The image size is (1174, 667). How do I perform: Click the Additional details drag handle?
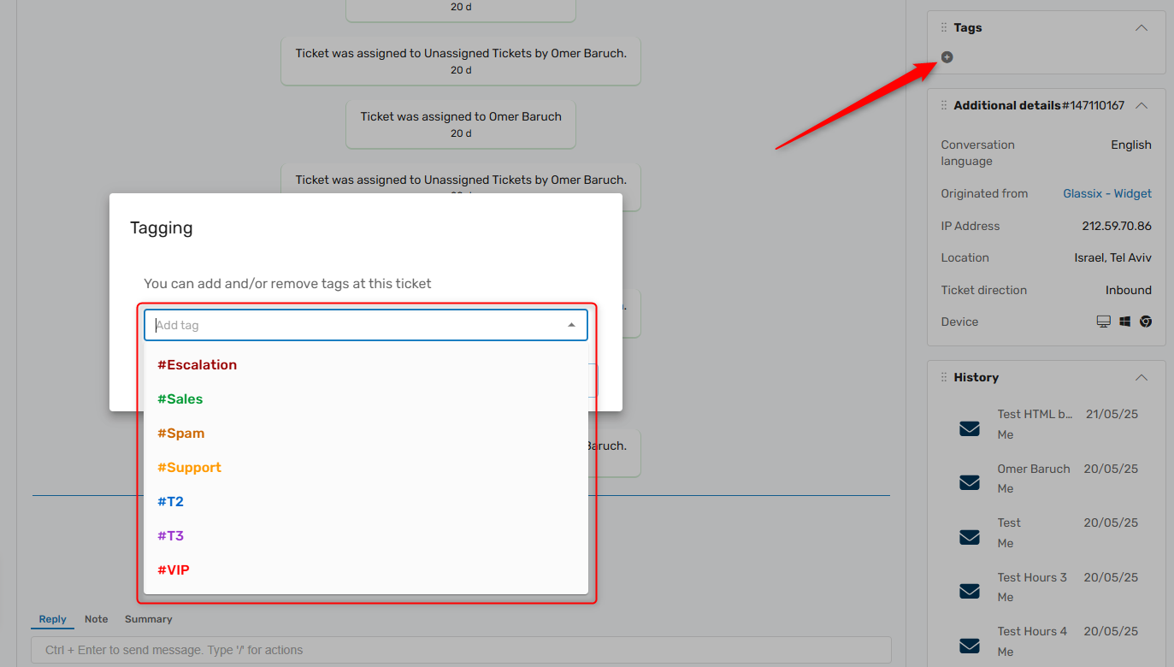(x=944, y=105)
